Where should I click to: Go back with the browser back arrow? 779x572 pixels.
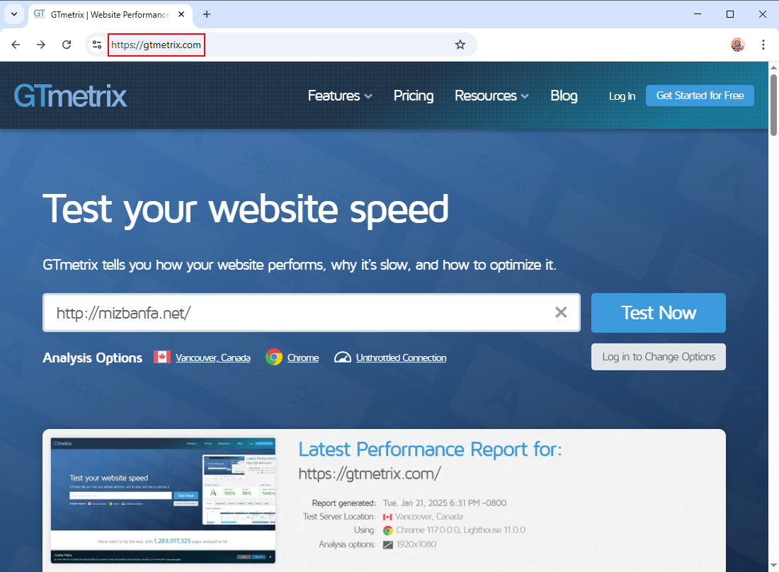[16, 45]
